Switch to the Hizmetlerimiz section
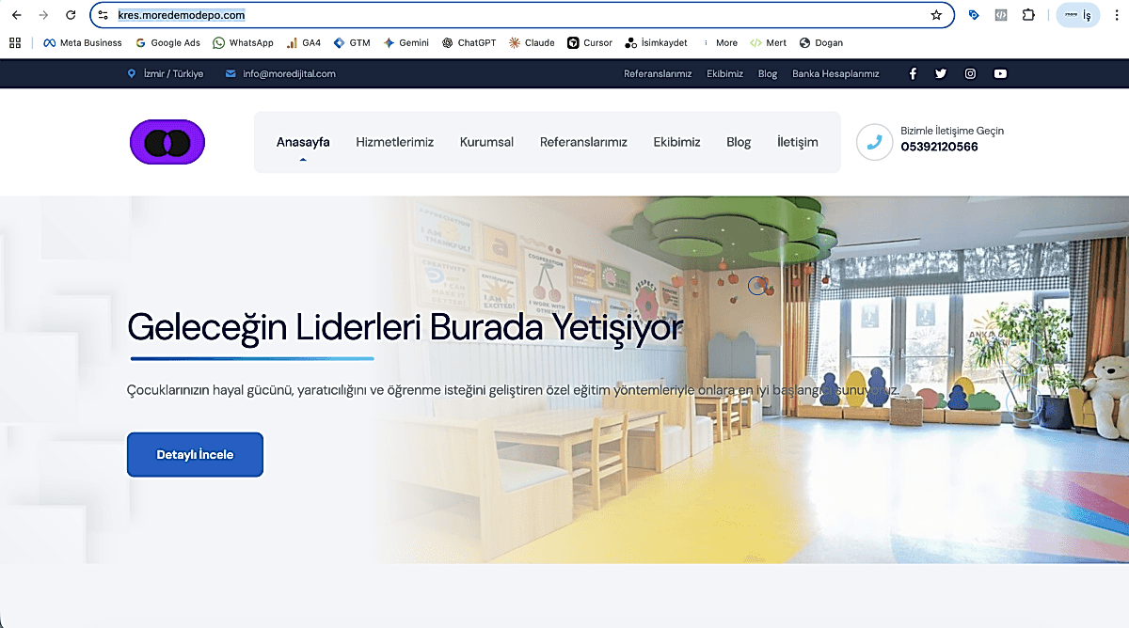The width and height of the screenshot is (1129, 628). coord(394,142)
